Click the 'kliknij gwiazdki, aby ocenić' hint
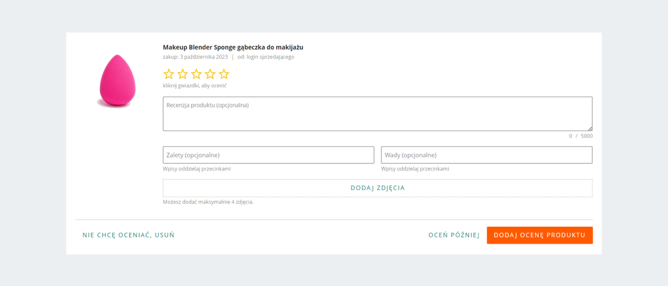Image resolution: width=668 pixels, height=286 pixels. [x=195, y=86]
